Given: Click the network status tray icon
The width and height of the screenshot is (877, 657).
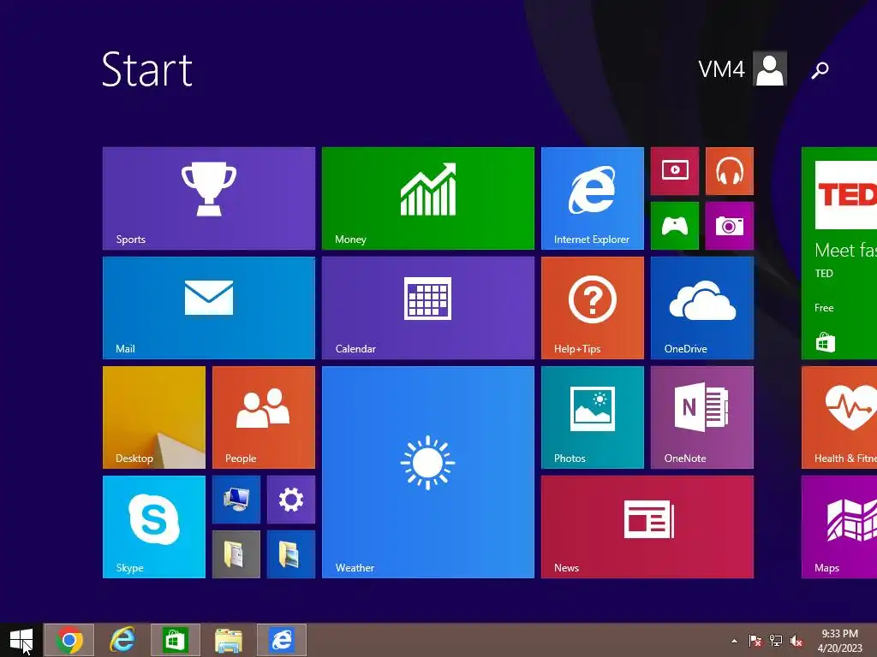Looking at the screenshot, I should (776, 641).
